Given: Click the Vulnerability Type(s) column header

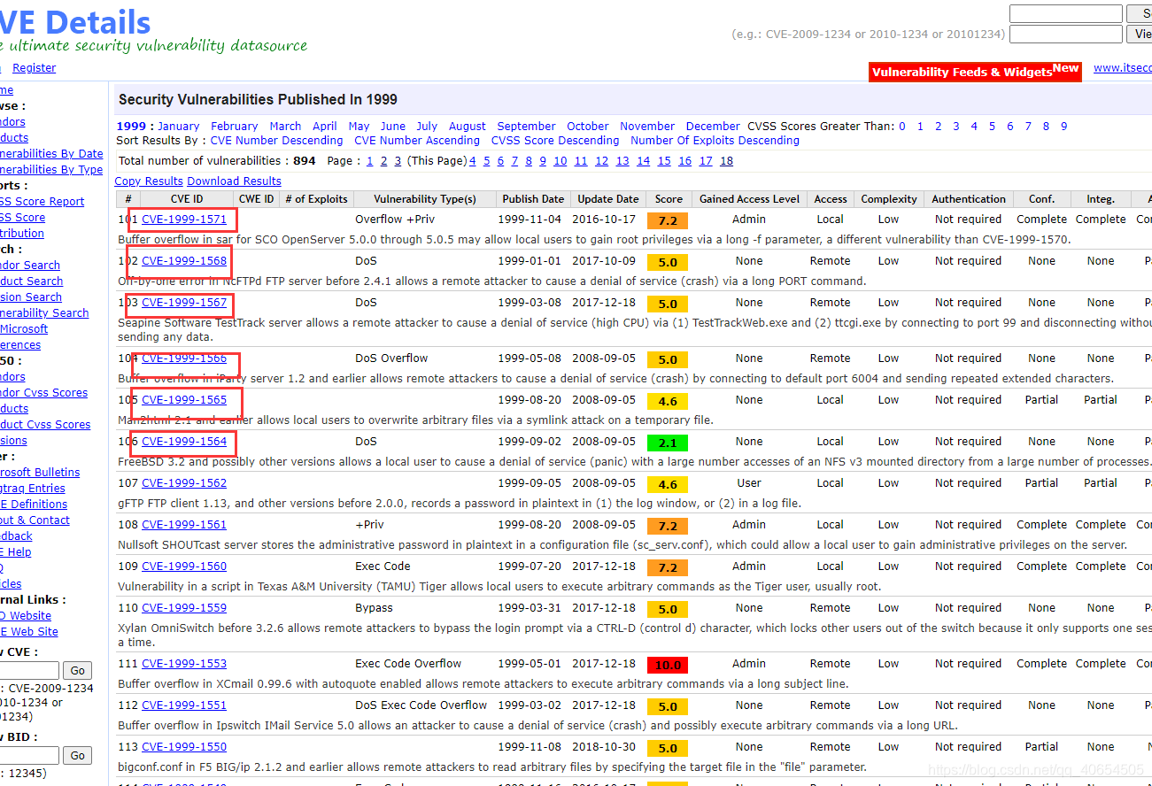Looking at the screenshot, I should [425, 199].
